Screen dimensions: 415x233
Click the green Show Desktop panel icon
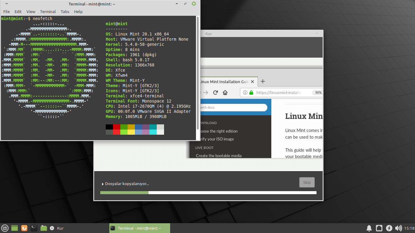(x=15, y=228)
